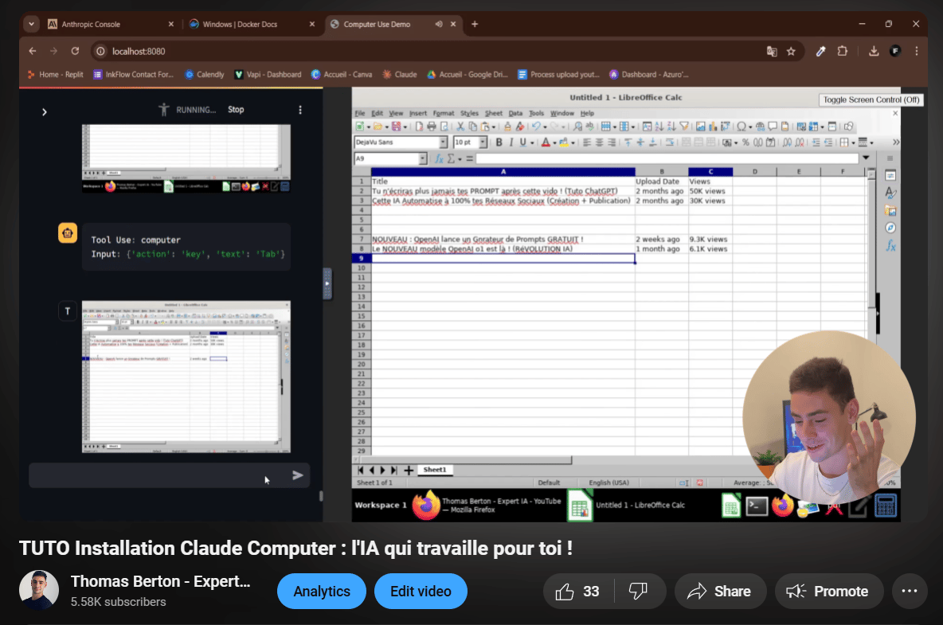The height and width of the screenshot is (625, 943).
Task: Open the Format menu in Calc
Action: (x=444, y=113)
